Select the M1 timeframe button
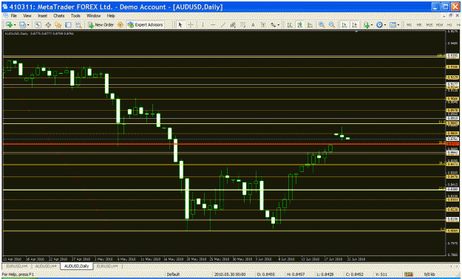The width and height of the screenshot is (462, 279). click(409, 25)
